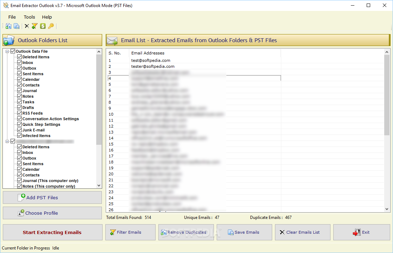Select the second Sent Items folder label
Screen dimensions: 393x253
[33, 164]
